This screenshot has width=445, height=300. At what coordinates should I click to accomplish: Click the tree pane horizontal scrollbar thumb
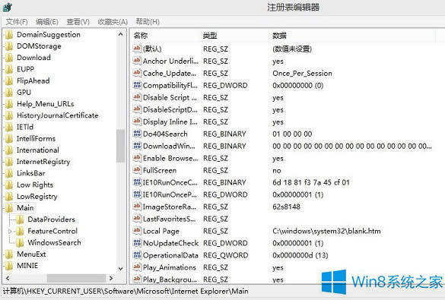pos(76,278)
